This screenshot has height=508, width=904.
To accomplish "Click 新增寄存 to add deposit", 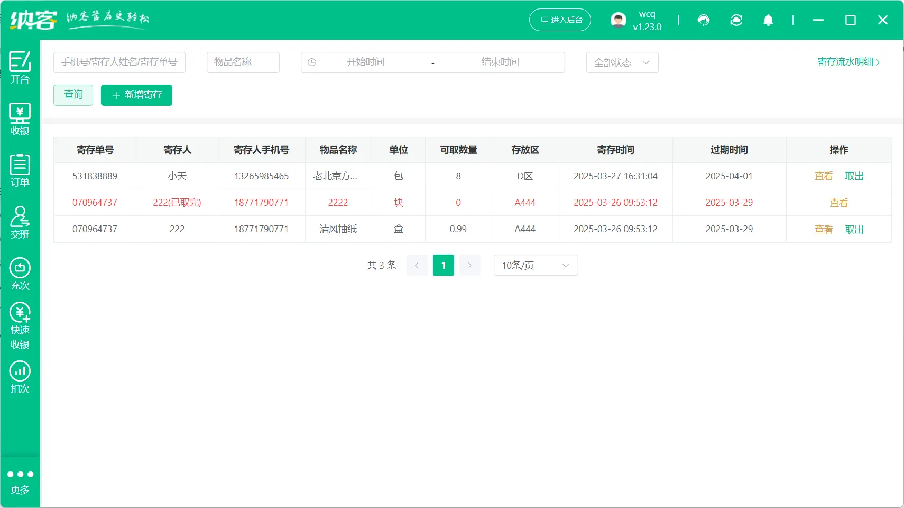I will pyautogui.click(x=136, y=95).
